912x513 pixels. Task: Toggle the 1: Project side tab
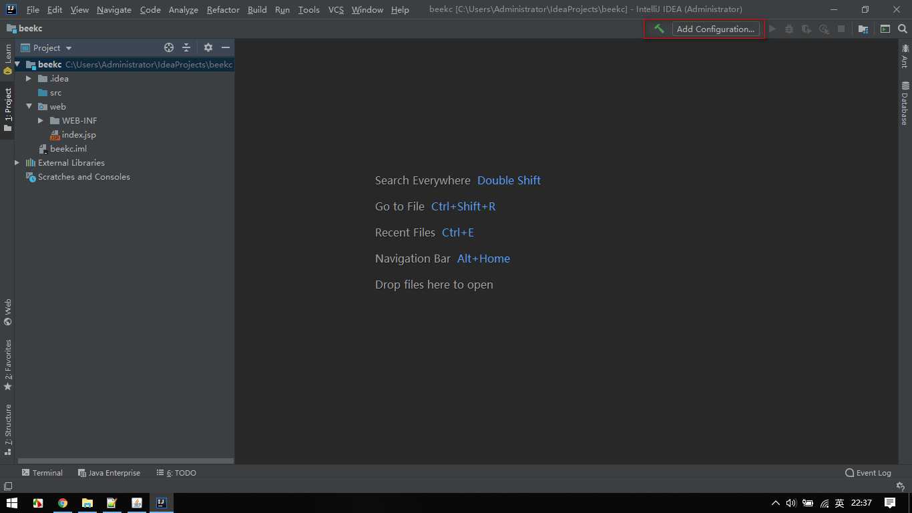tap(7, 110)
